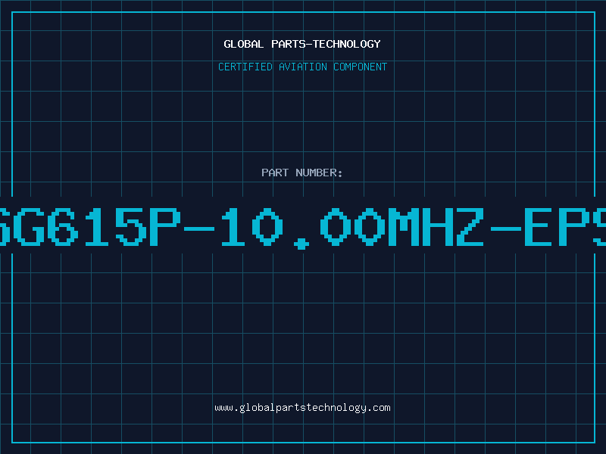
Task: Select the CERTIFIED AVIATION COMPONENT subtitle
Action: click(x=302, y=67)
